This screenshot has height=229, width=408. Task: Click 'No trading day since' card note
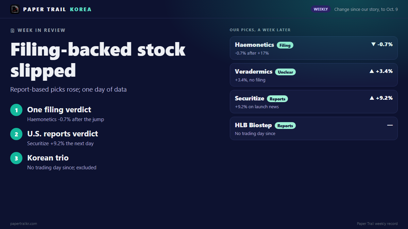[x=255, y=134]
